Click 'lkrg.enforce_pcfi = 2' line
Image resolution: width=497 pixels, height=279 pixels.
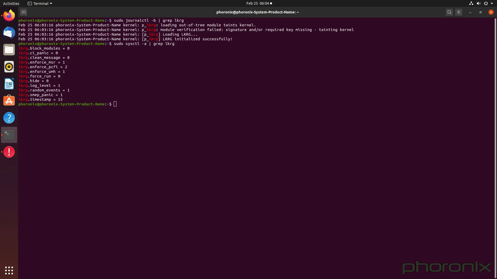[x=43, y=67]
